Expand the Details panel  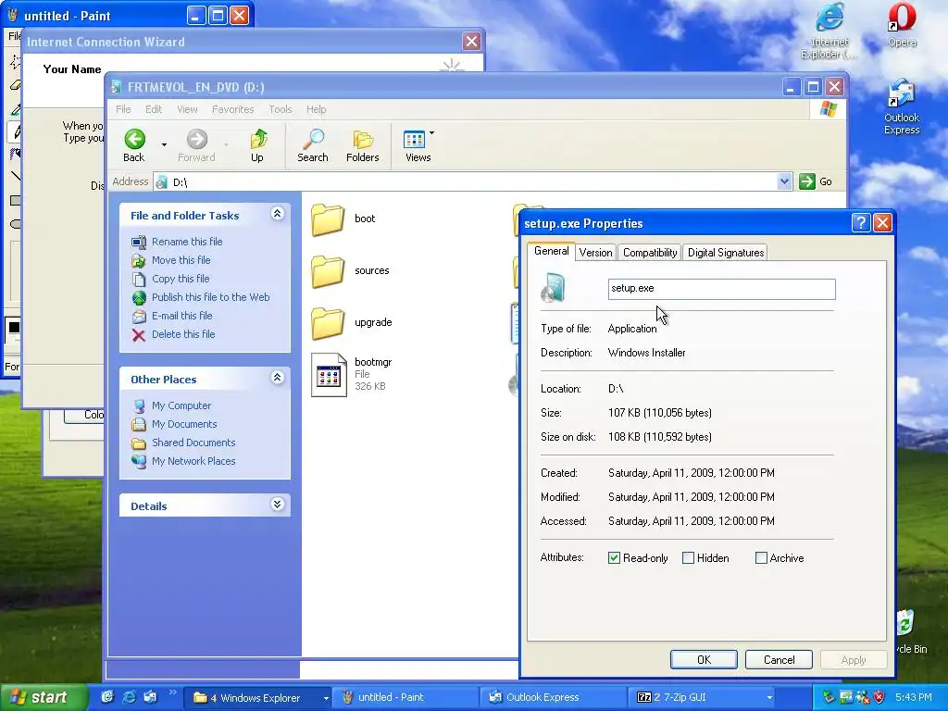(278, 505)
